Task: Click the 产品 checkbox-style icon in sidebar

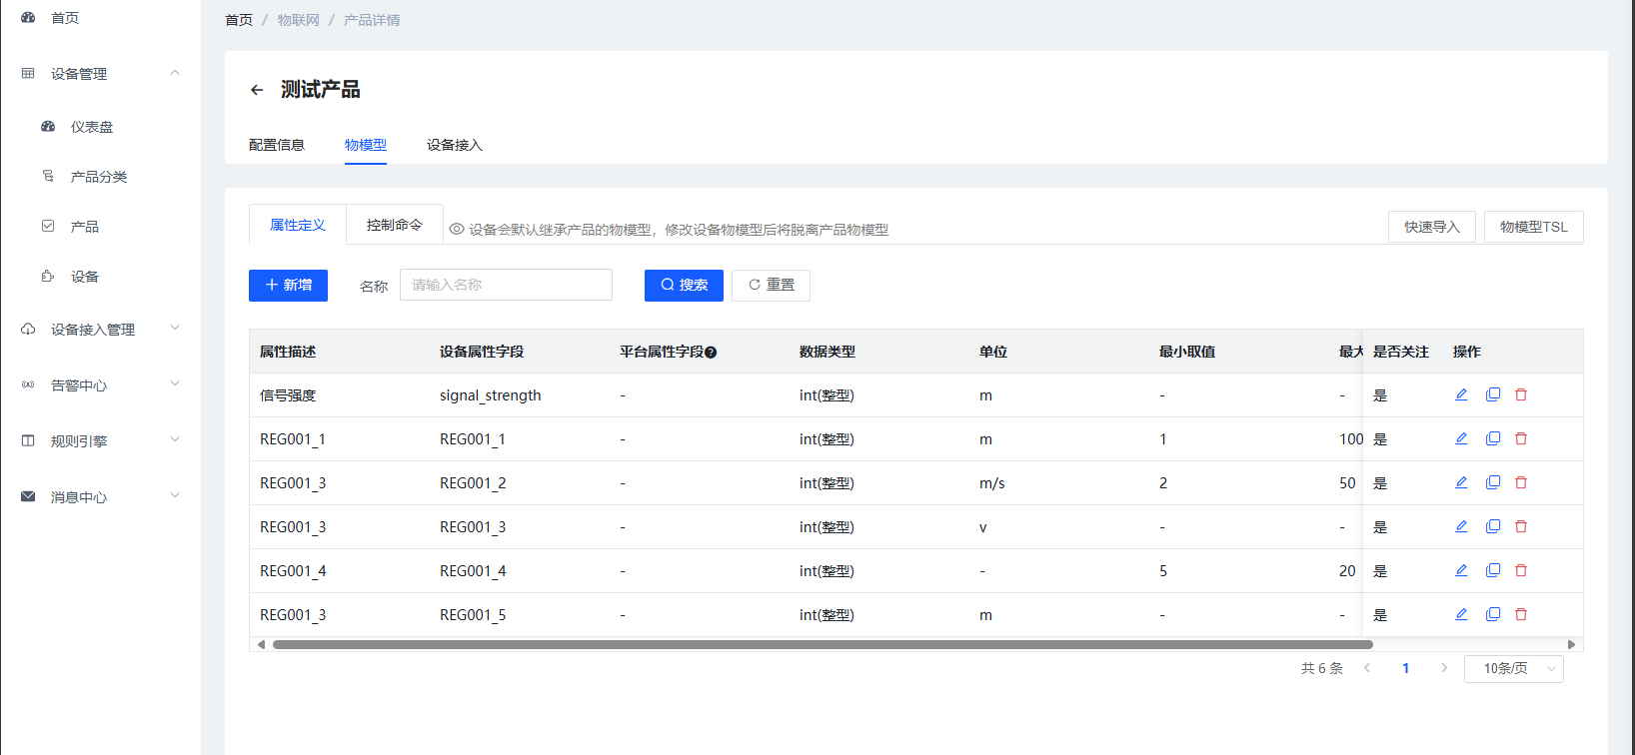Action: click(48, 227)
